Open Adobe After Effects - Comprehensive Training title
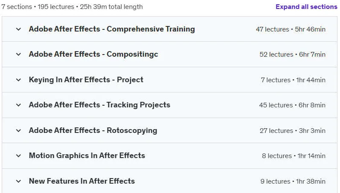Screen dimensions: 340x193 pyautogui.click(x=112, y=29)
